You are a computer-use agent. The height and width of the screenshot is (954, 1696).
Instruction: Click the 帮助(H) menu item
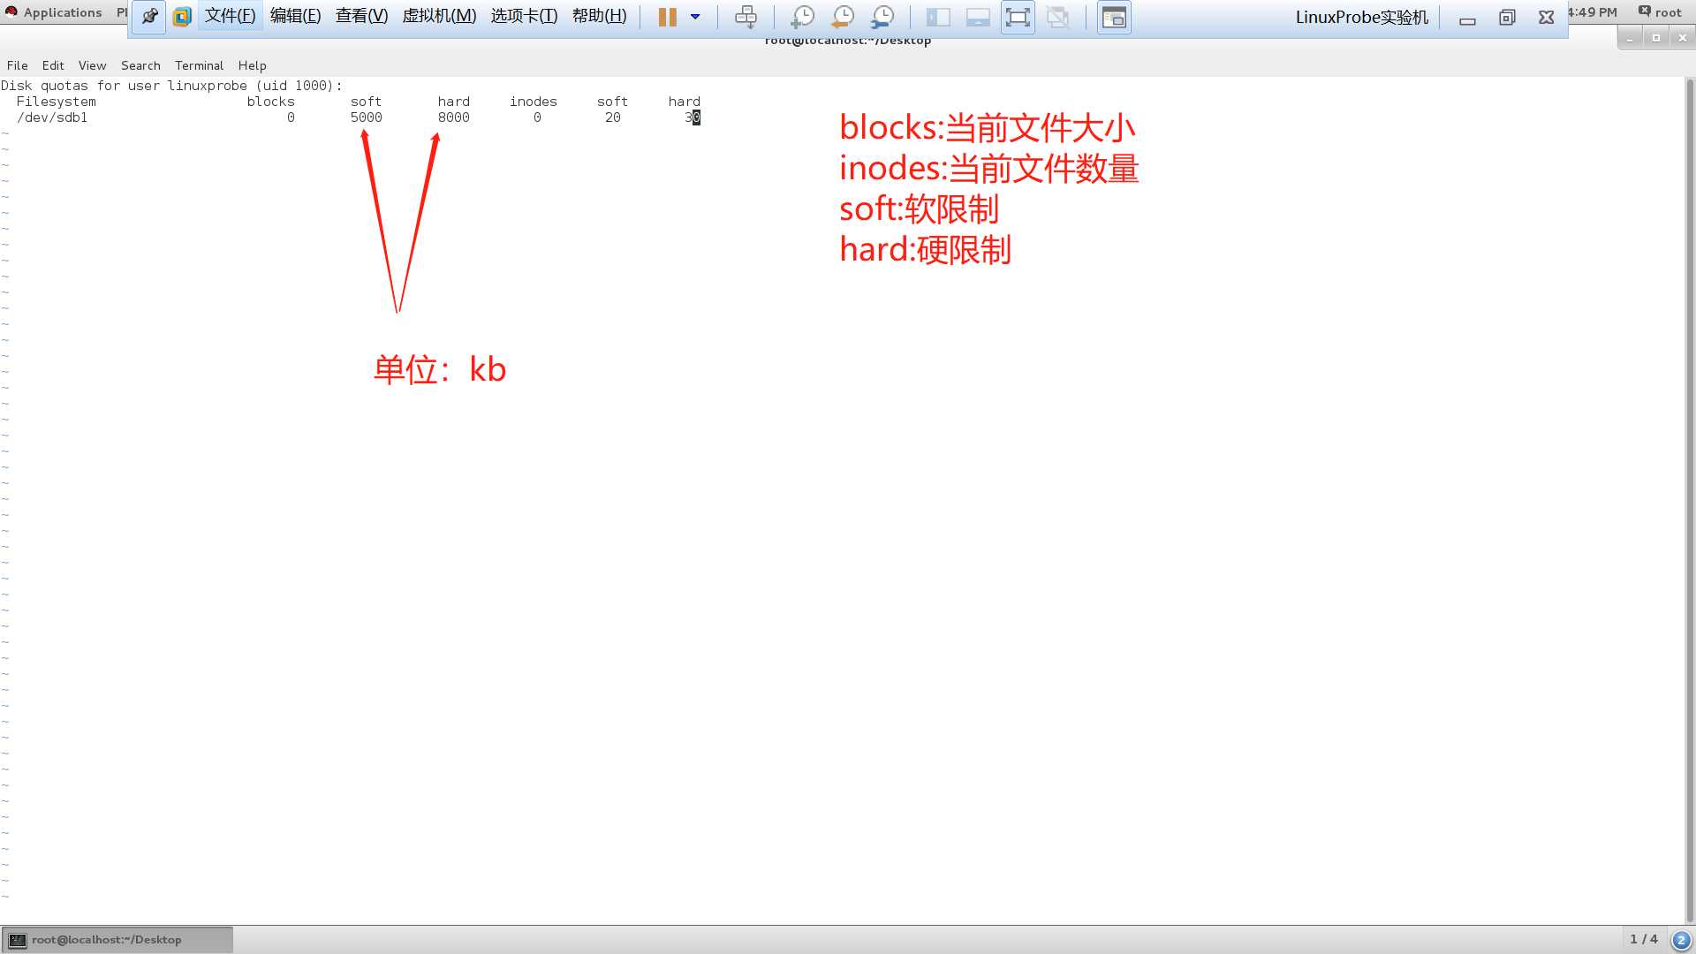pos(599,16)
